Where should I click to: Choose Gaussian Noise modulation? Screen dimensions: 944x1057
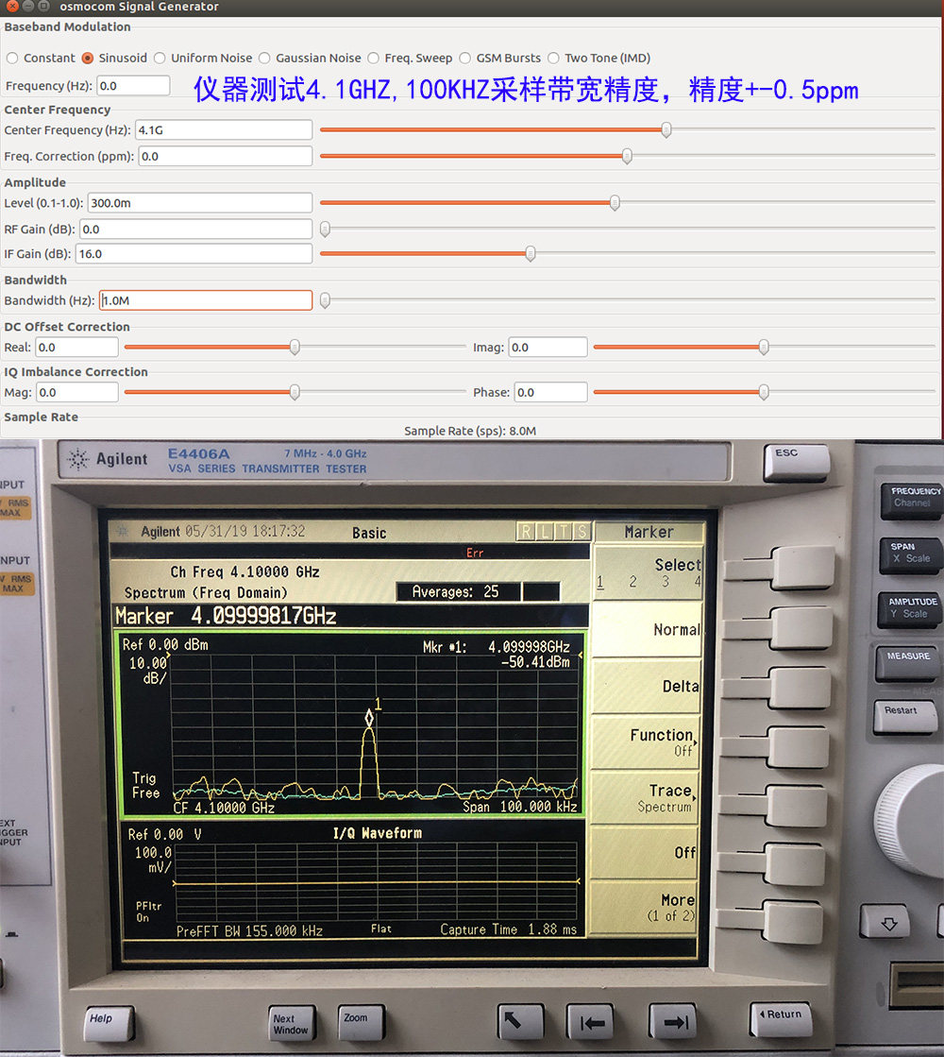(264, 58)
